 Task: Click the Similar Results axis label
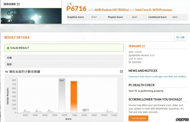pyautogui.click(x=8, y=96)
